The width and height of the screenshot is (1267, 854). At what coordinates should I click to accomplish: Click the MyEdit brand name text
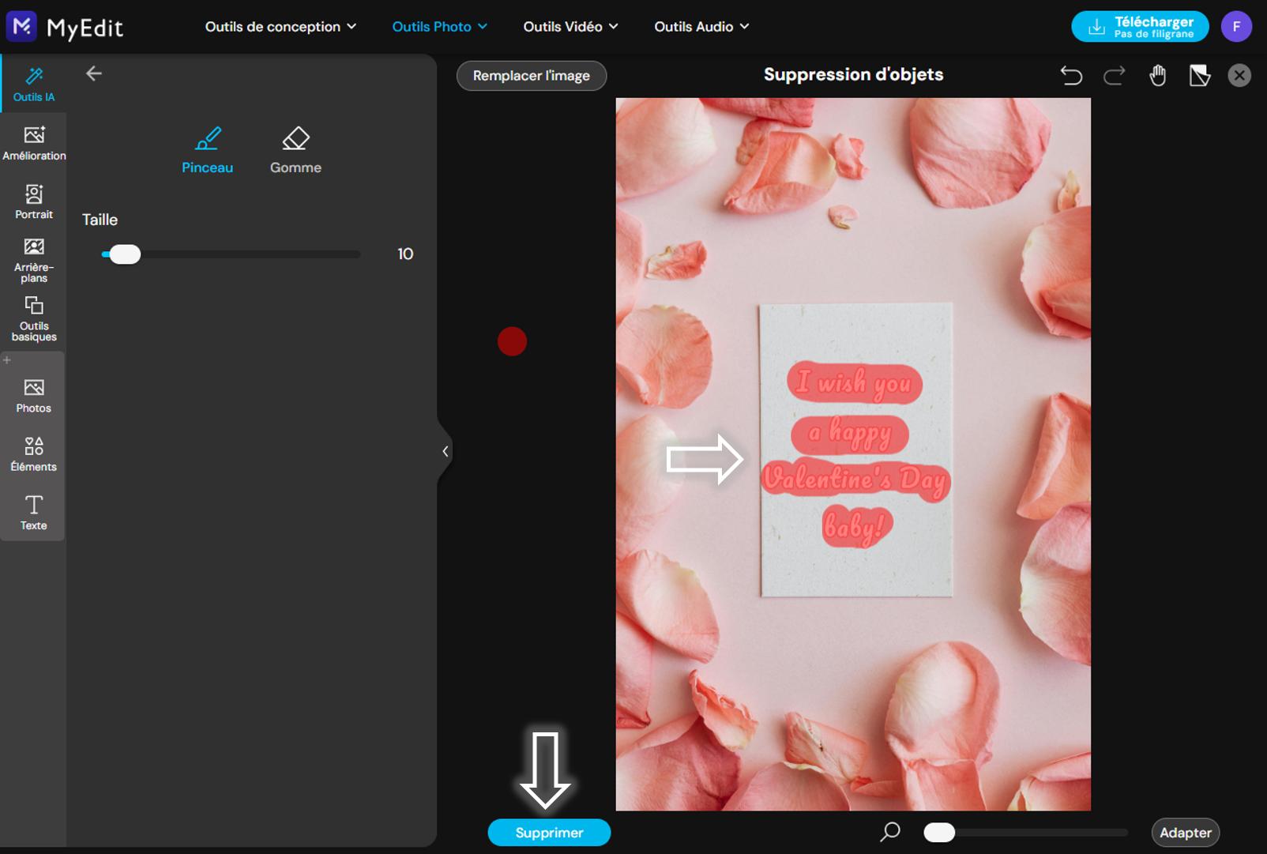(85, 28)
